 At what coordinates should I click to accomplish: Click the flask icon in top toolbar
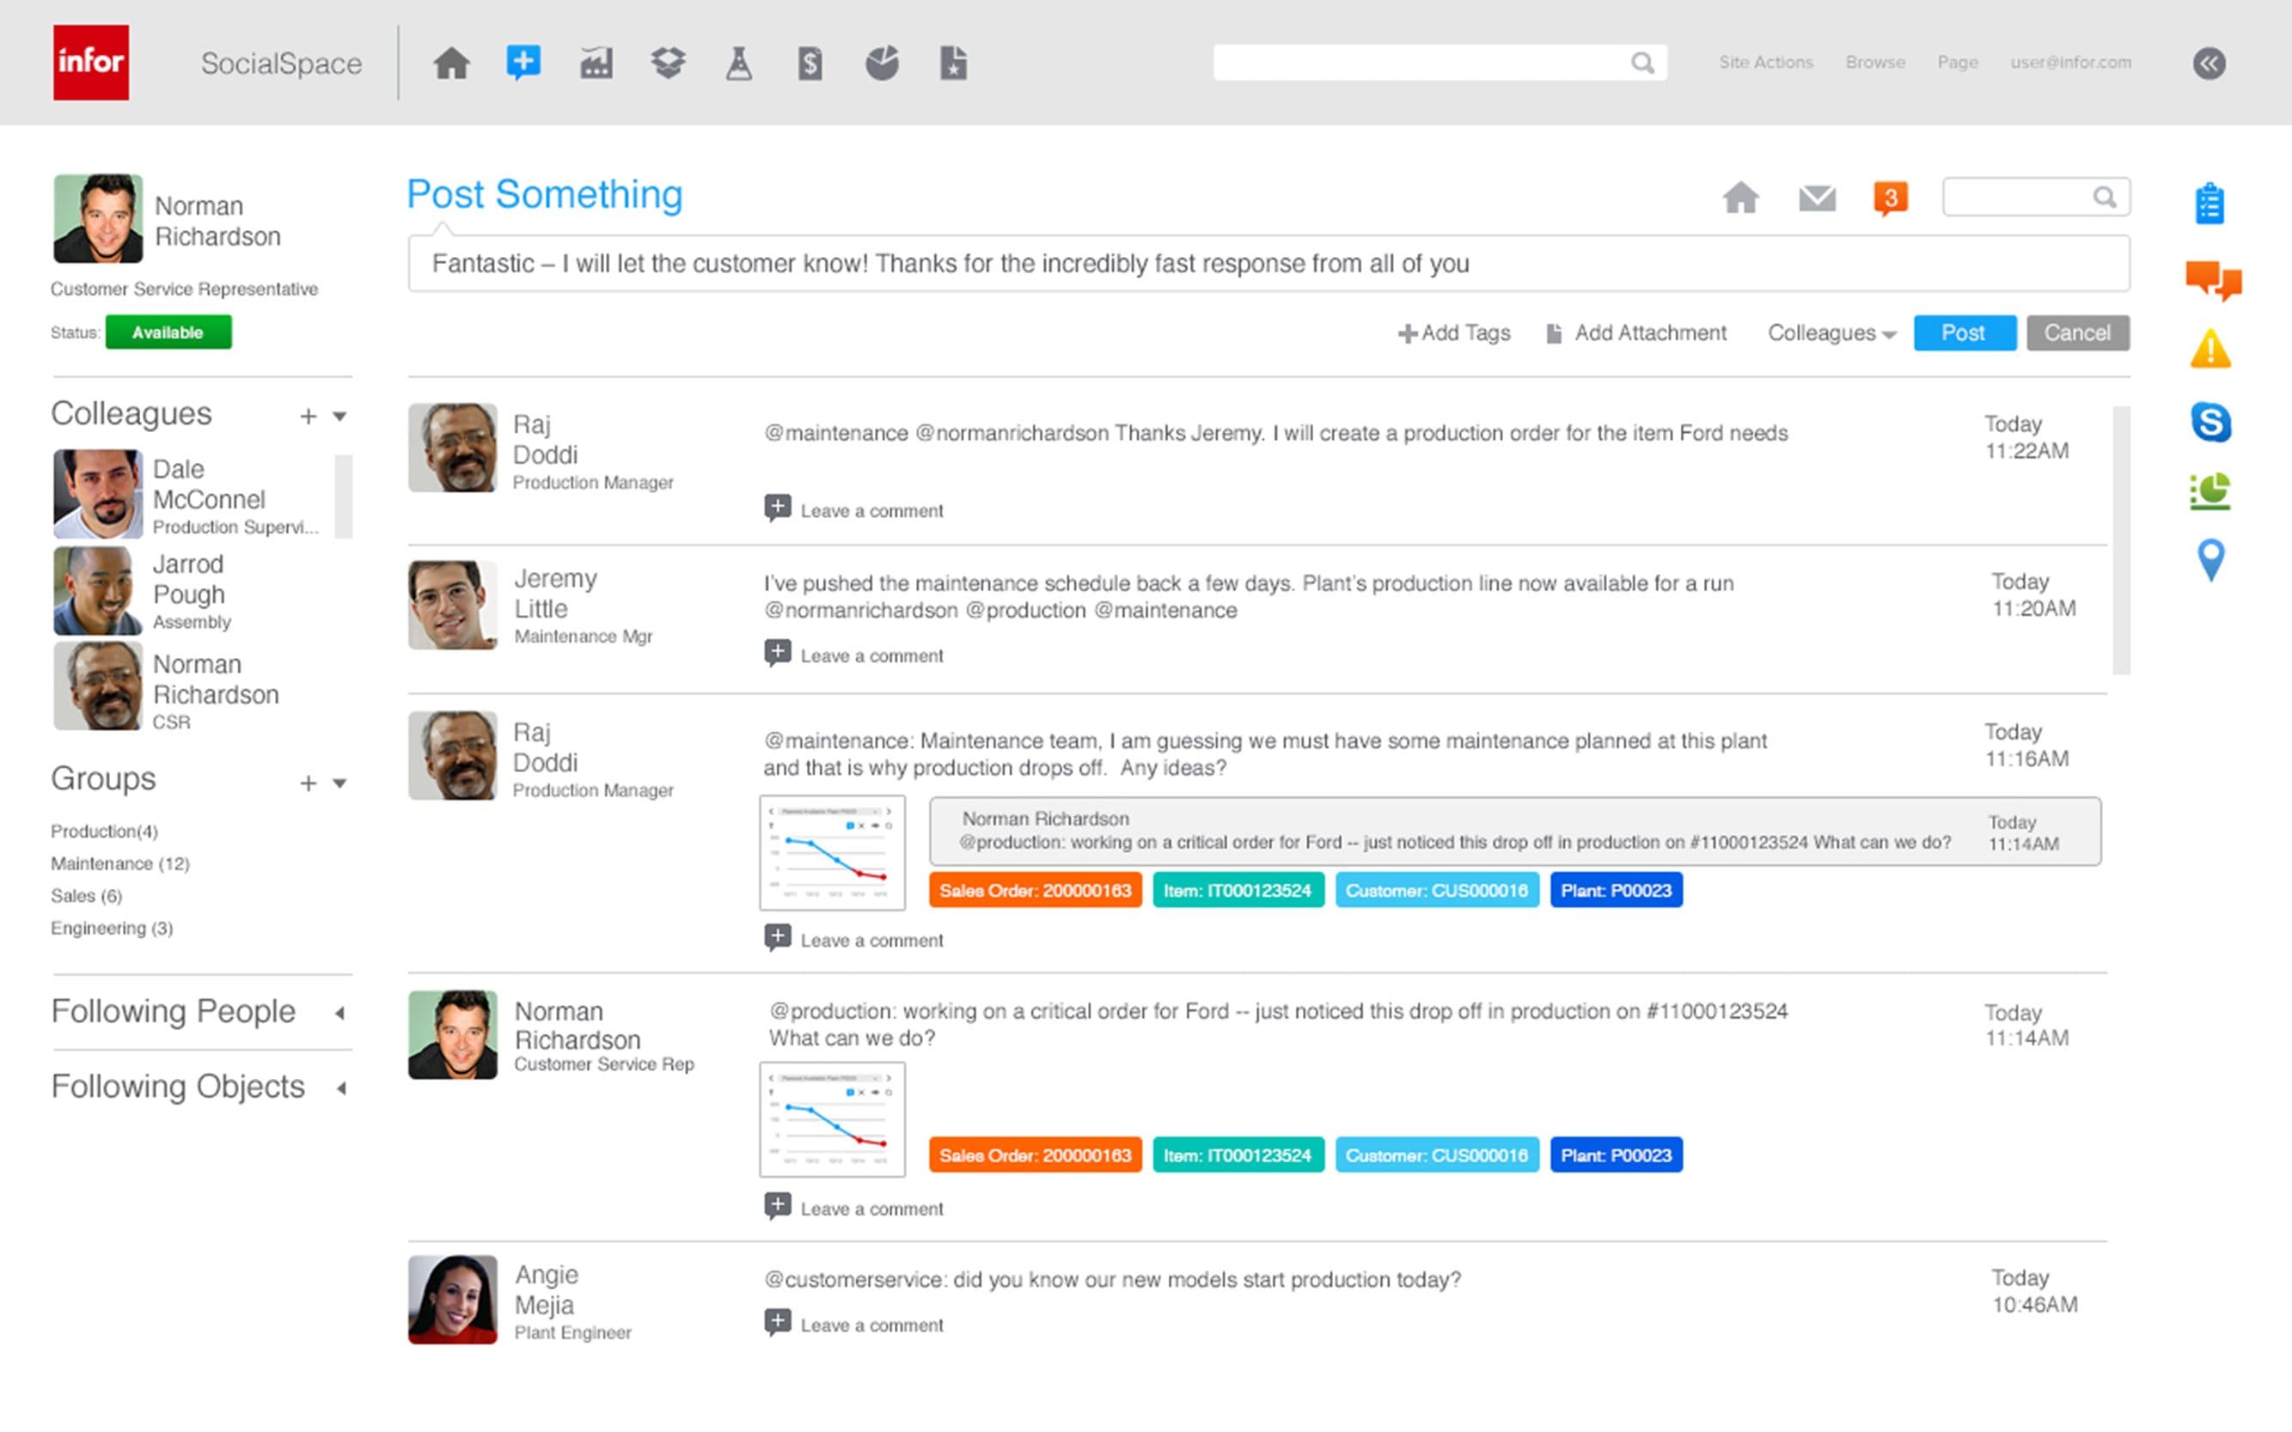pyautogui.click(x=739, y=64)
